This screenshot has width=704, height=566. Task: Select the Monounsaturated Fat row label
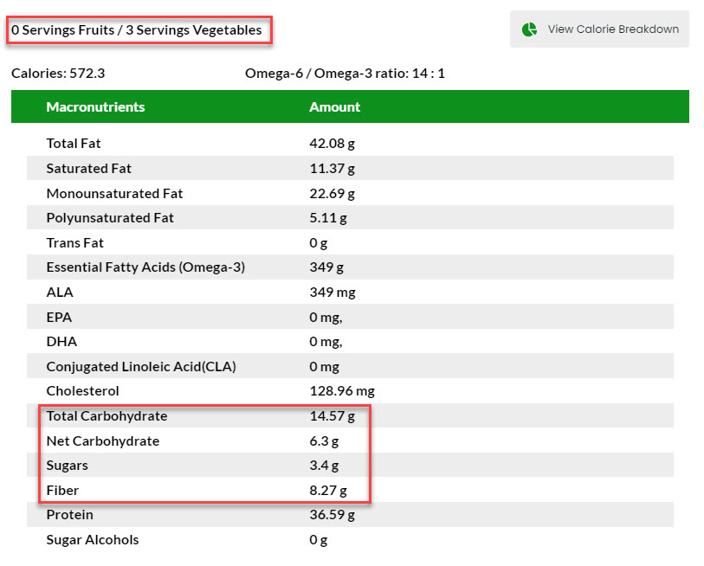(114, 194)
